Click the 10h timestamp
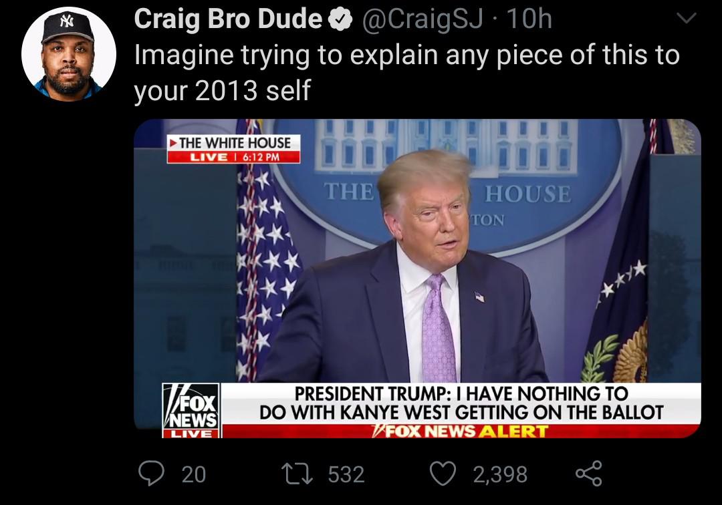The height and width of the screenshot is (505, 722). click(529, 19)
